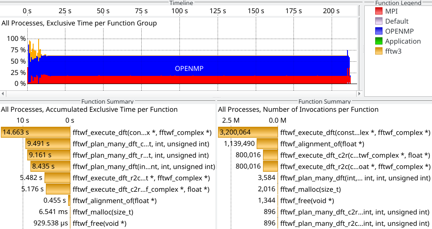Click the timeline scrollbar right arrow
Screen dimensions: 432x229
pyautogui.click(x=359, y=94)
